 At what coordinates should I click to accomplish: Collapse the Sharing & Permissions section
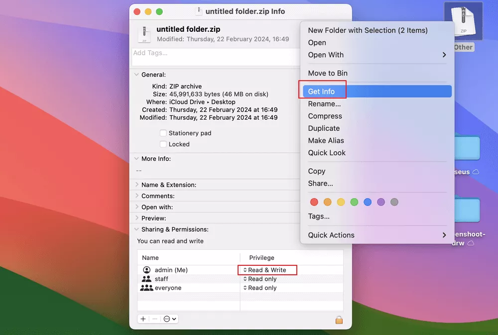pos(136,229)
